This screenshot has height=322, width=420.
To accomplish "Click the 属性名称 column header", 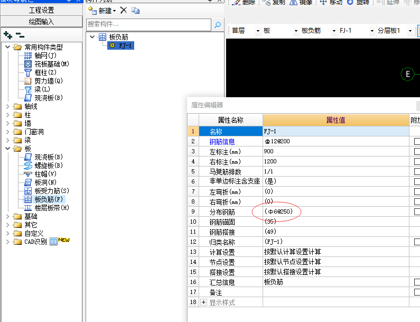I will [231, 120].
